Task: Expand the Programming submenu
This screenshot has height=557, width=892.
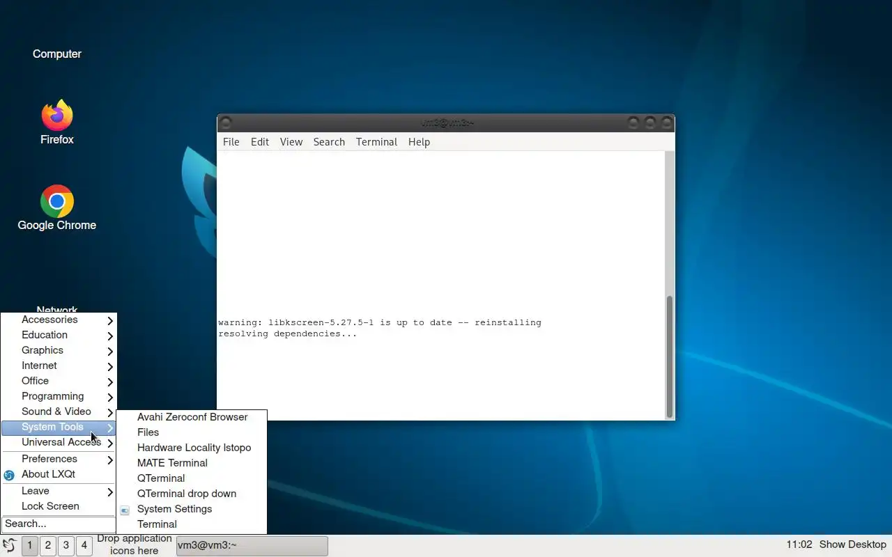Action: 59,396
